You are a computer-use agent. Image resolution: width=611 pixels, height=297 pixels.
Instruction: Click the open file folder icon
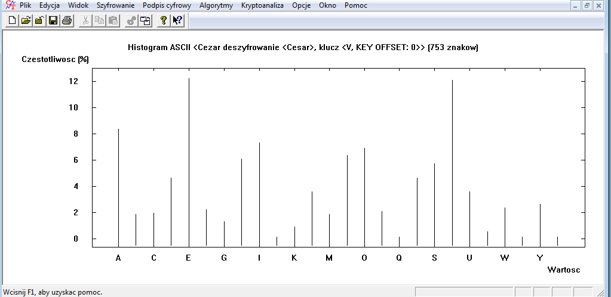tap(26, 20)
